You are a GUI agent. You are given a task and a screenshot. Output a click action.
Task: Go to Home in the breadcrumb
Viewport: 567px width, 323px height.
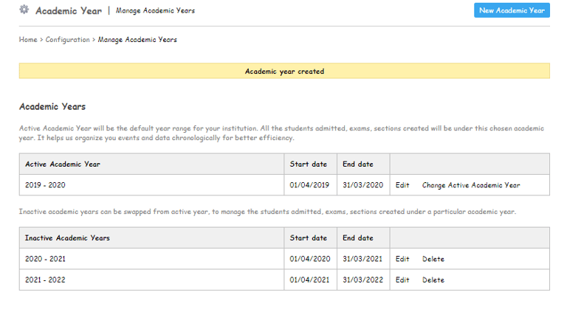[28, 39]
